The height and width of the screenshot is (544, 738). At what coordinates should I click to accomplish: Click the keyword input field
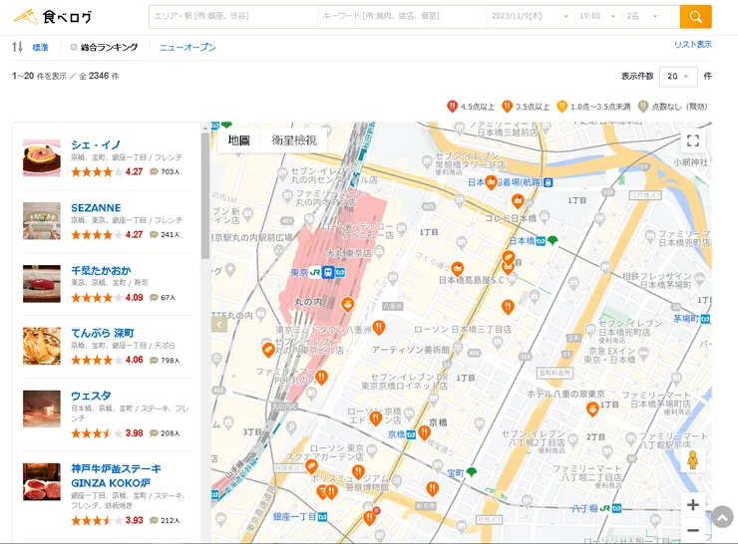pyautogui.click(x=402, y=17)
